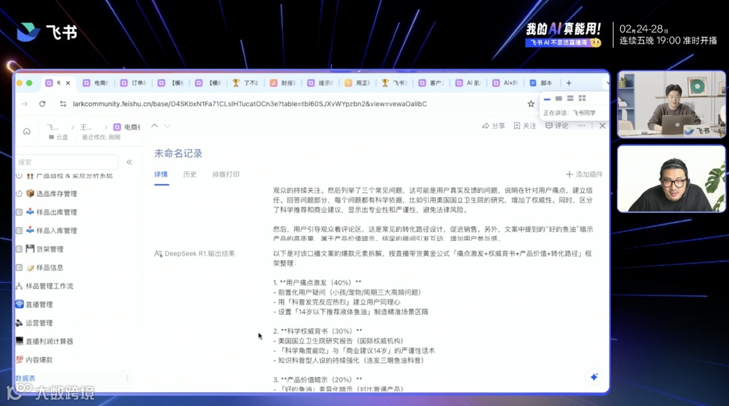Click the 评论 comment button
The image size is (729, 406).
click(556, 125)
